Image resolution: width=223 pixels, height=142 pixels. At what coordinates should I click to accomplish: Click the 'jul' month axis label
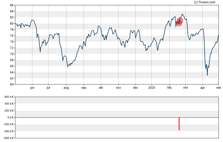coord(48,88)
